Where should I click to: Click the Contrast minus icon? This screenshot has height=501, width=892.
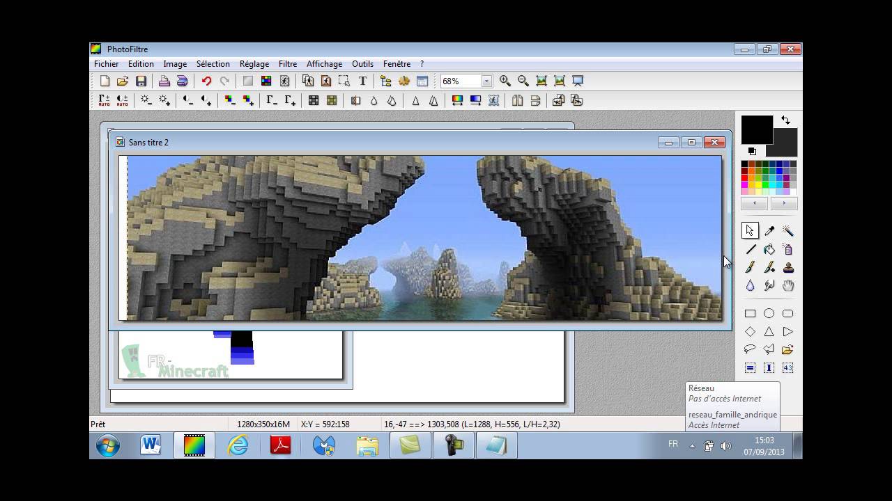pos(188,100)
